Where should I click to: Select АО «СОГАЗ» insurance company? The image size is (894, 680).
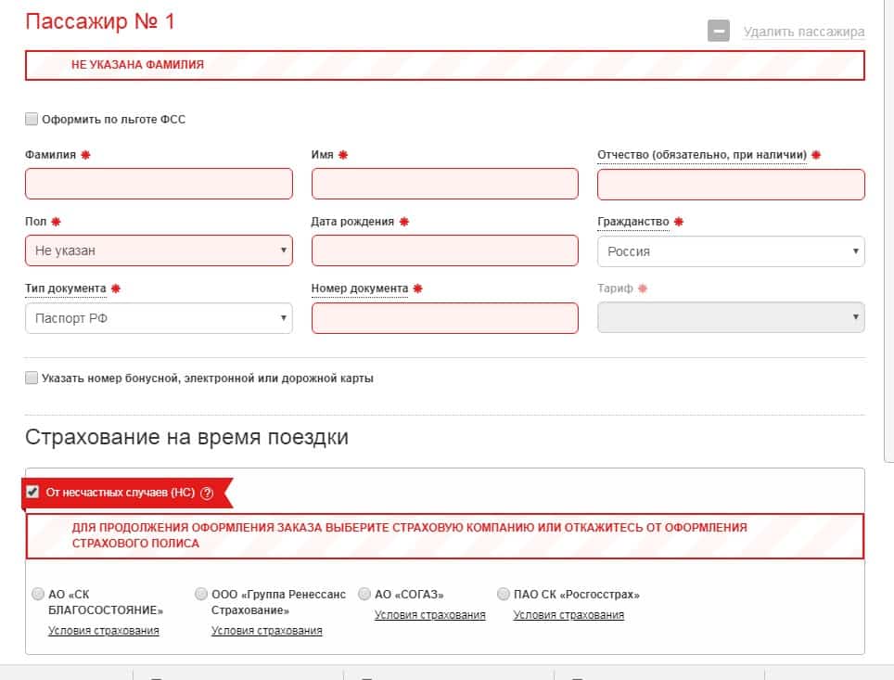[364, 594]
